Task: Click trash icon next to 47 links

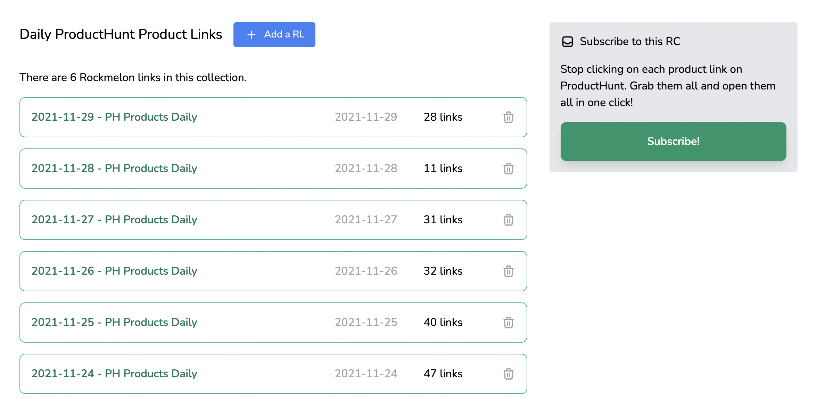Action: 508,374
